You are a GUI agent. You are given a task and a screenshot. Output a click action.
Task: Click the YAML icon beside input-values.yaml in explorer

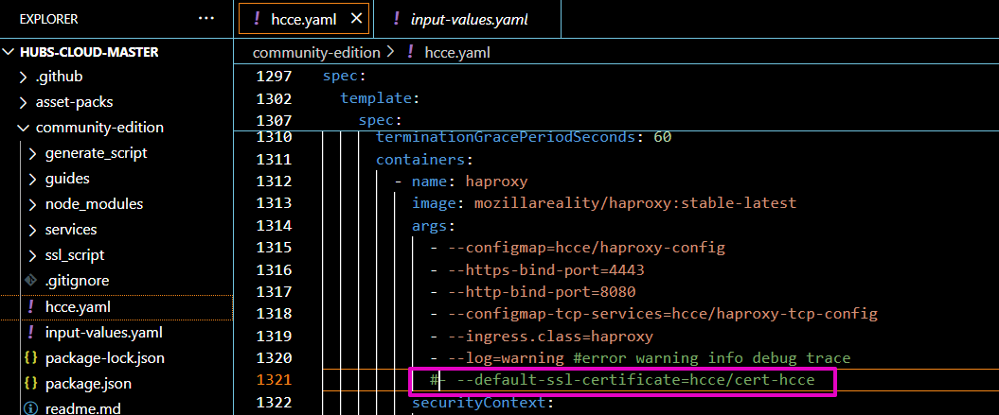click(x=30, y=332)
